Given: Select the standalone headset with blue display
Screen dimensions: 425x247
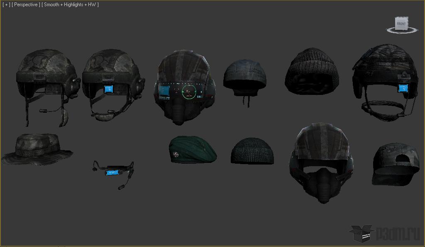Looking at the screenshot, I should (x=113, y=171).
